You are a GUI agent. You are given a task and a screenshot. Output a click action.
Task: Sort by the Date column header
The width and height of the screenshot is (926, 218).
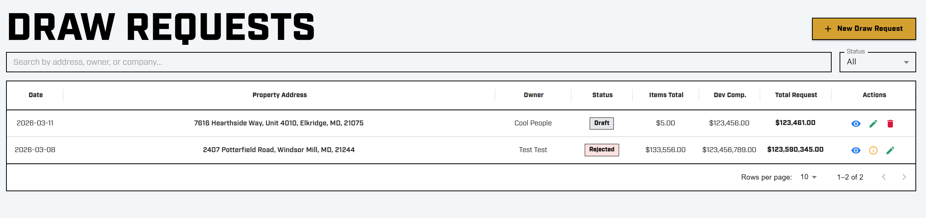pyautogui.click(x=36, y=95)
